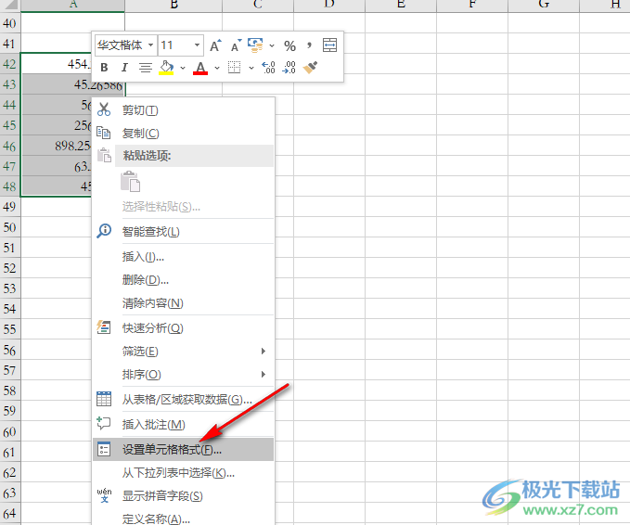
Task: Click the borders icon
Action: coord(234,67)
